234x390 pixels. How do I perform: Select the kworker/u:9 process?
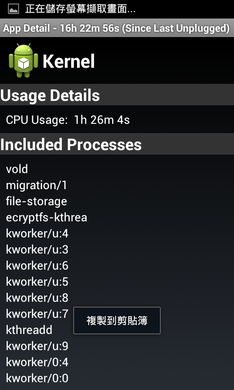pos(37,346)
